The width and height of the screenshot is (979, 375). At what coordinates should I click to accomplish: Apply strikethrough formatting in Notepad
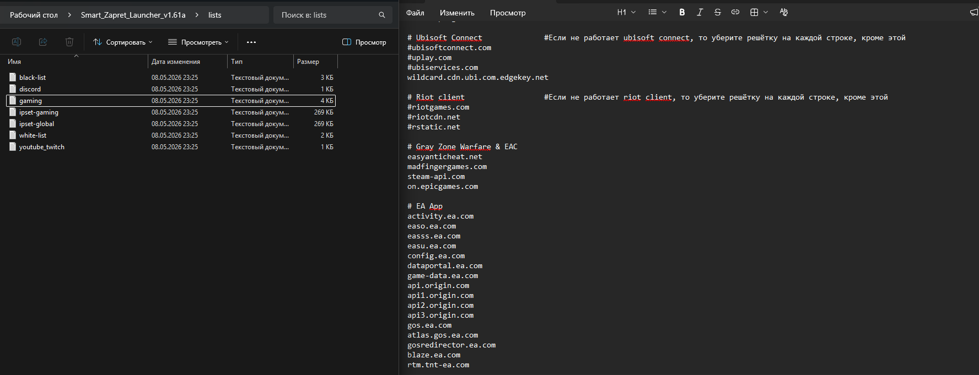[717, 12]
